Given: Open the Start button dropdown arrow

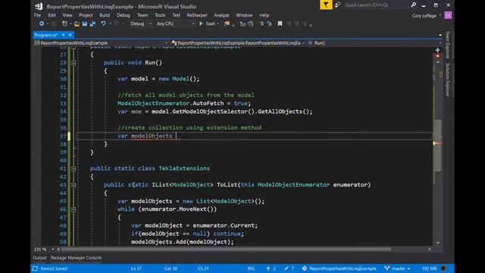Looking at the screenshot, I should tap(217, 24).
